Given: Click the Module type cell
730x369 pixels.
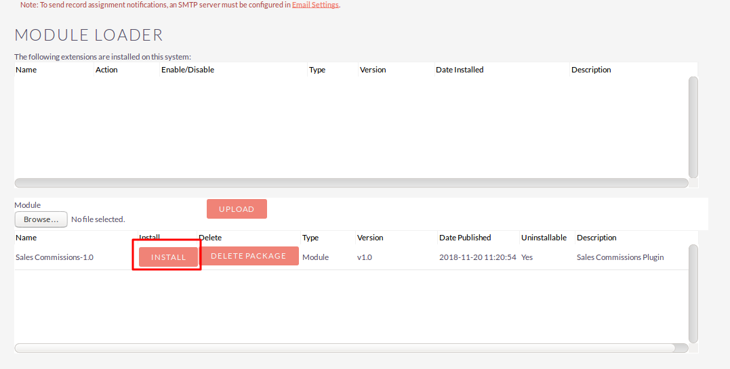Looking at the screenshot, I should point(315,257).
